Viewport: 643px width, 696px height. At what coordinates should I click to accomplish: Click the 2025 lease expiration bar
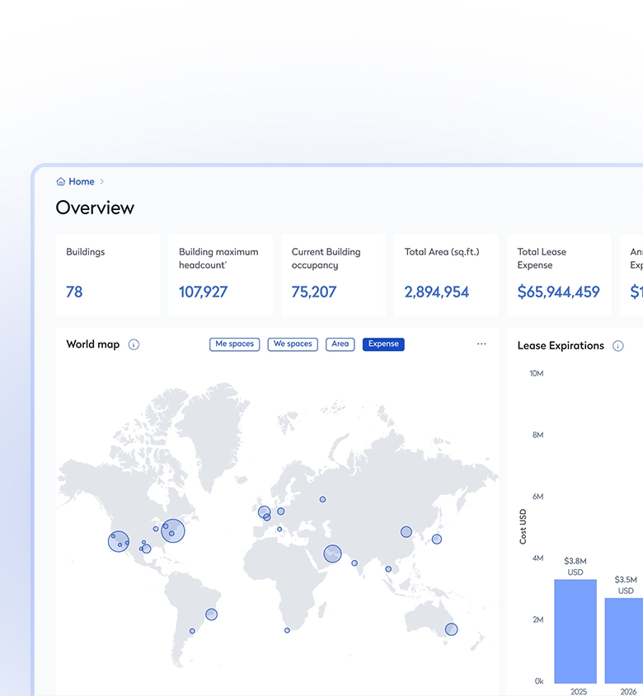pos(575,631)
